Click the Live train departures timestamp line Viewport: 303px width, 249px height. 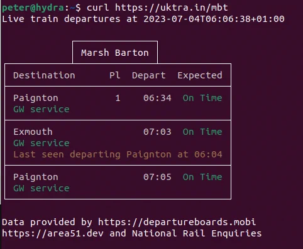coord(143,19)
